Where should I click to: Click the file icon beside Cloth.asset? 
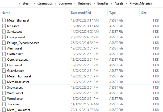(x=4, y=54)
